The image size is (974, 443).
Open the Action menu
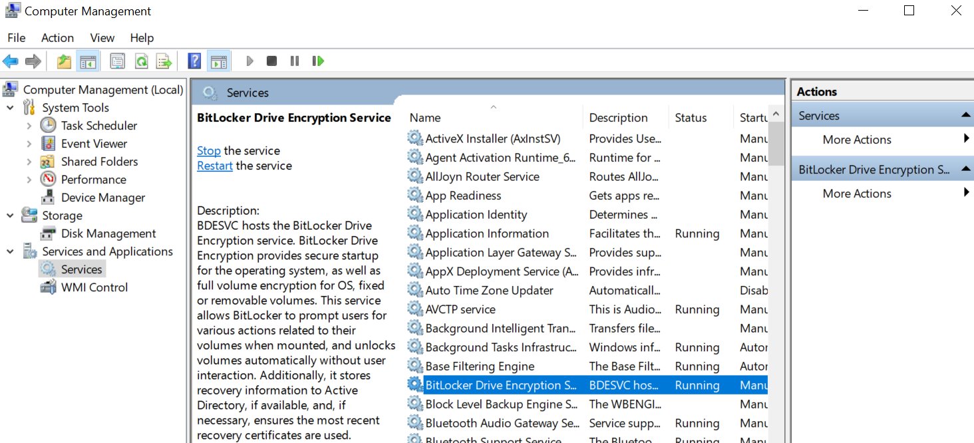coord(57,38)
